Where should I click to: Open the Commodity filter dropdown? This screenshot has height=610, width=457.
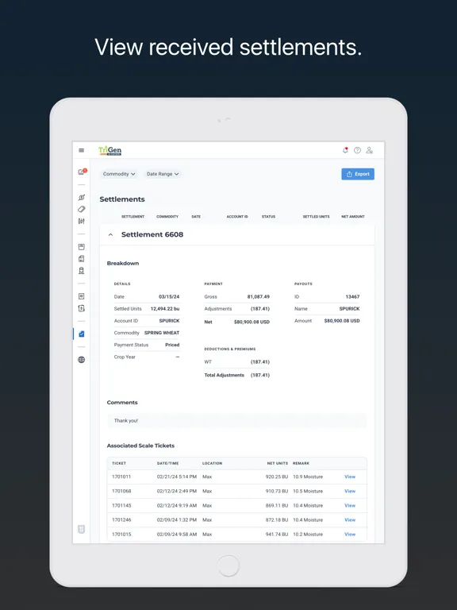click(119, 174)
